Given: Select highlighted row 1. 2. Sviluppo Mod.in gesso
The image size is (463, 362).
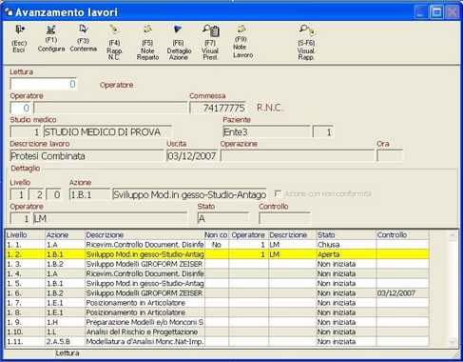Looking at the screenshot, I should point(217,254).
